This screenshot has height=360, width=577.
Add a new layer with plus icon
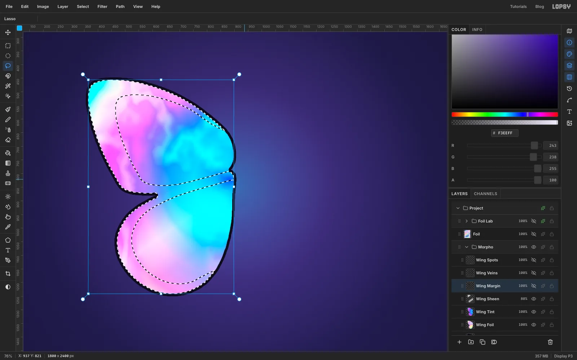(459, 342)
